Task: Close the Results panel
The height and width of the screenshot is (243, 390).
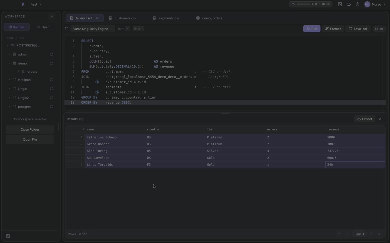Action: tap(380, 119)
